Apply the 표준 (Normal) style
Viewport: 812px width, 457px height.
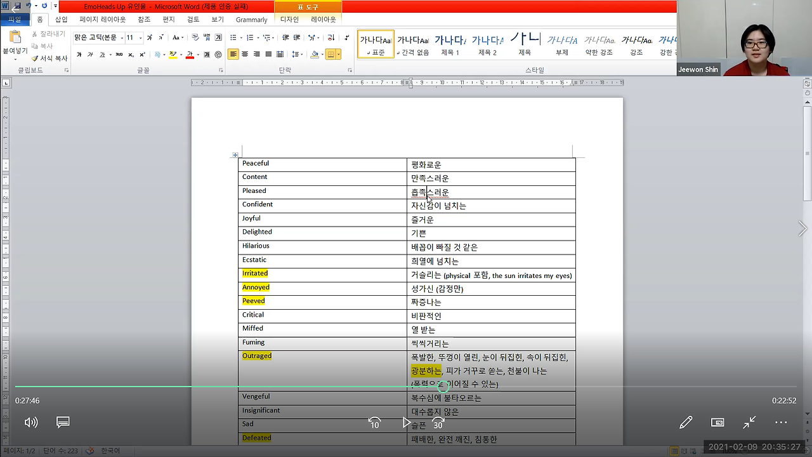[376, 44]
